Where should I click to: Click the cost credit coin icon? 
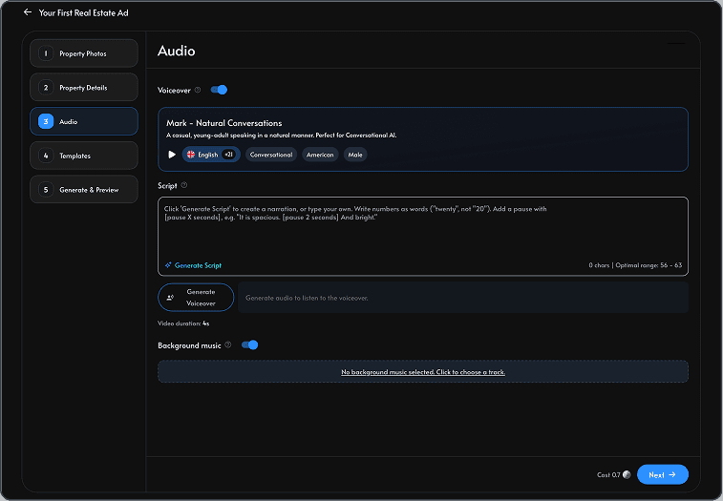point(627,474)
